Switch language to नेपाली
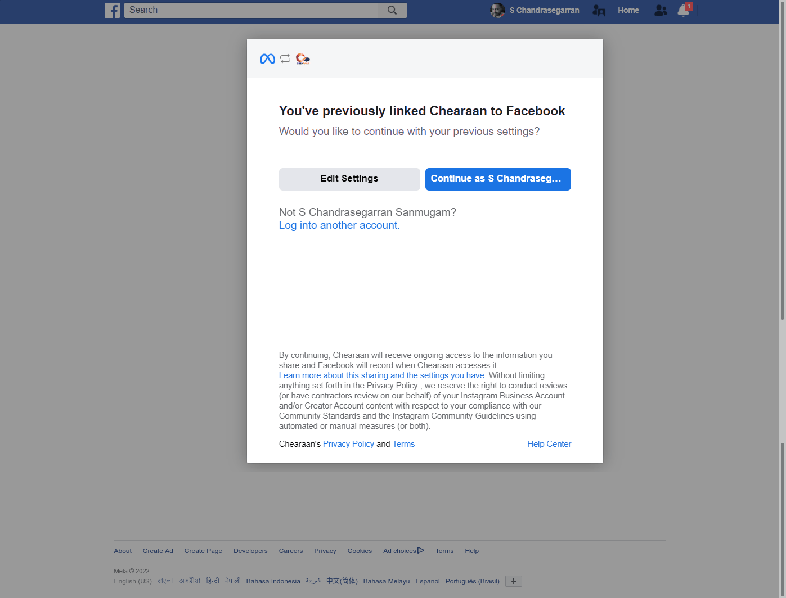Image resolution: width=786 pixels, height=598 pixels. 233,581
